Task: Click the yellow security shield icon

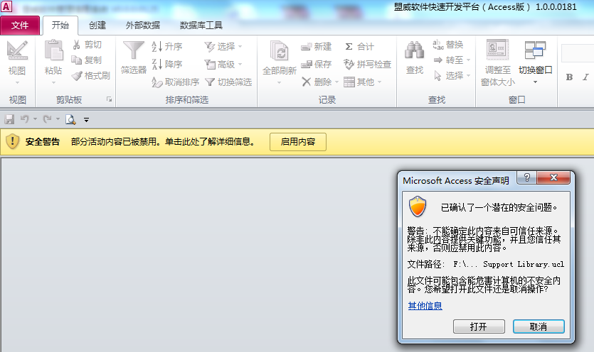Action: 13,142
